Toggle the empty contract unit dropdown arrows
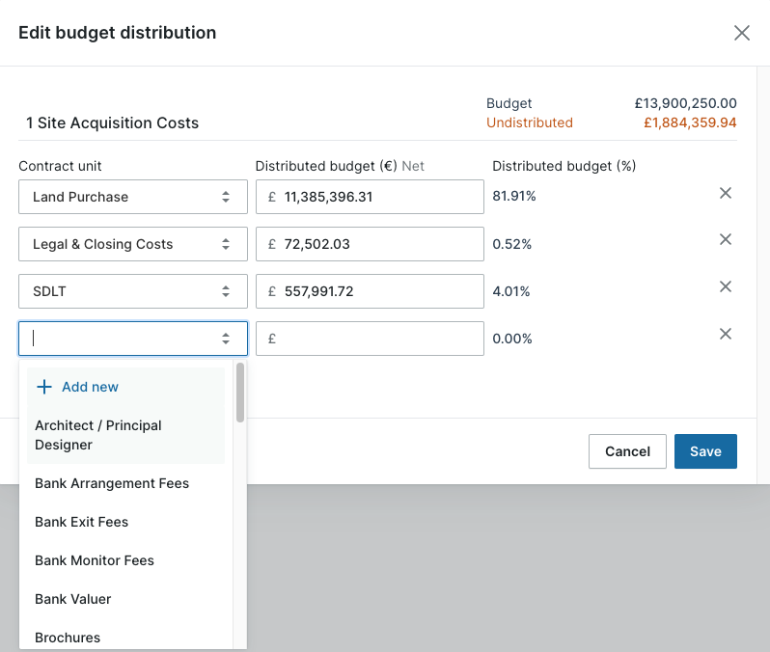Screen dimensions: 770x652 (226, 339)
